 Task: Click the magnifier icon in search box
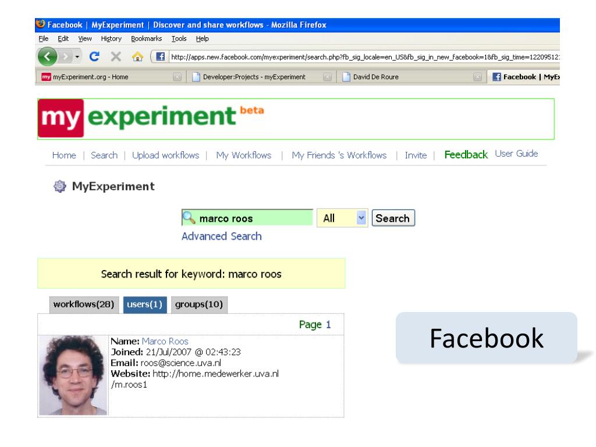click(x=189, y=218)
